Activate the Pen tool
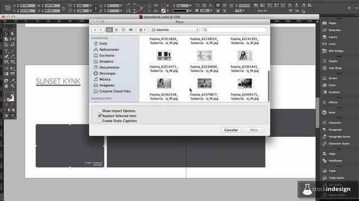The width and height of the screenshot is (359, 201). tap(6, 56)
